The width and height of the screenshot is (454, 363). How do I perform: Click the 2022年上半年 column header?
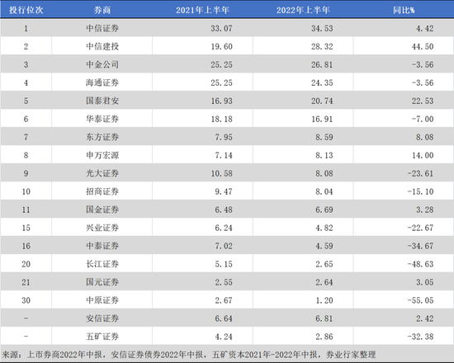point(303,10)
